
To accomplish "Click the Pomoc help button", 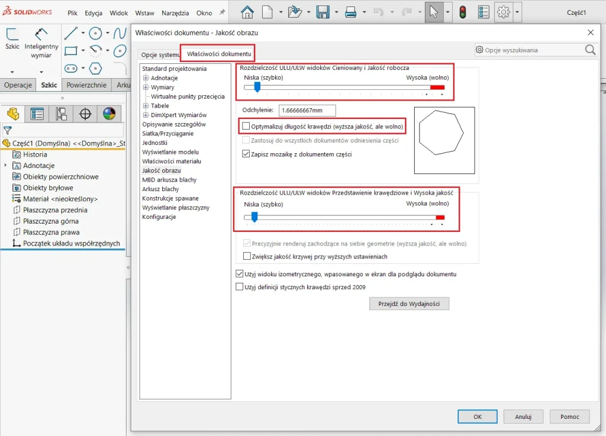I will [x=570, y=416].
